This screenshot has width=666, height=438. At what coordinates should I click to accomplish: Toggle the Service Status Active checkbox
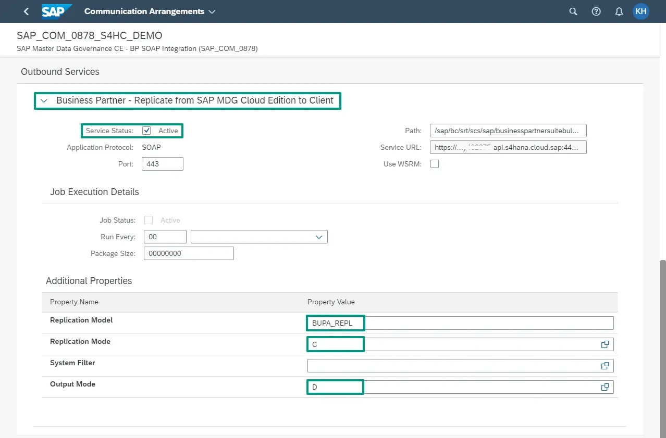[146, 131]
